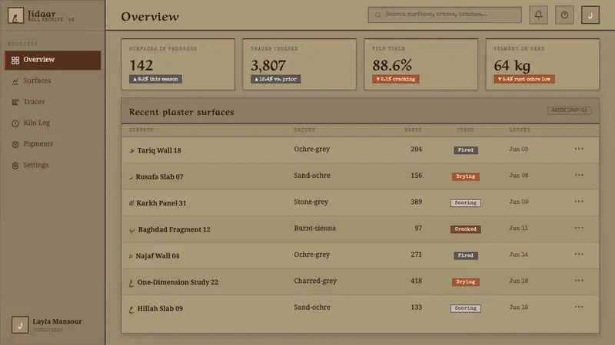The width and height of the screenshot is (615, 345).
Task: Click the Drying badge for One-Dimension Study 22
Action: [466, 282]
